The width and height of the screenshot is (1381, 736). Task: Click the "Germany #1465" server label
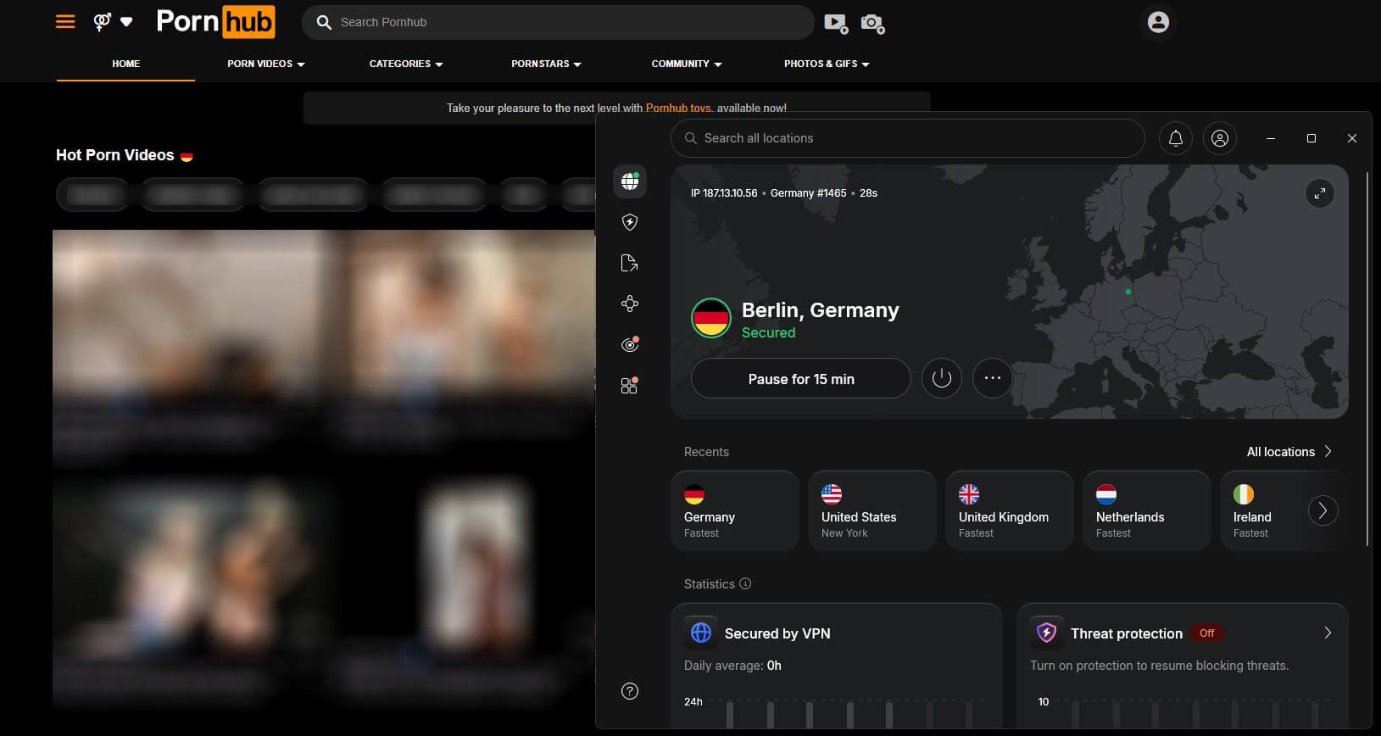pyautogui.click(x=808, y=193)
